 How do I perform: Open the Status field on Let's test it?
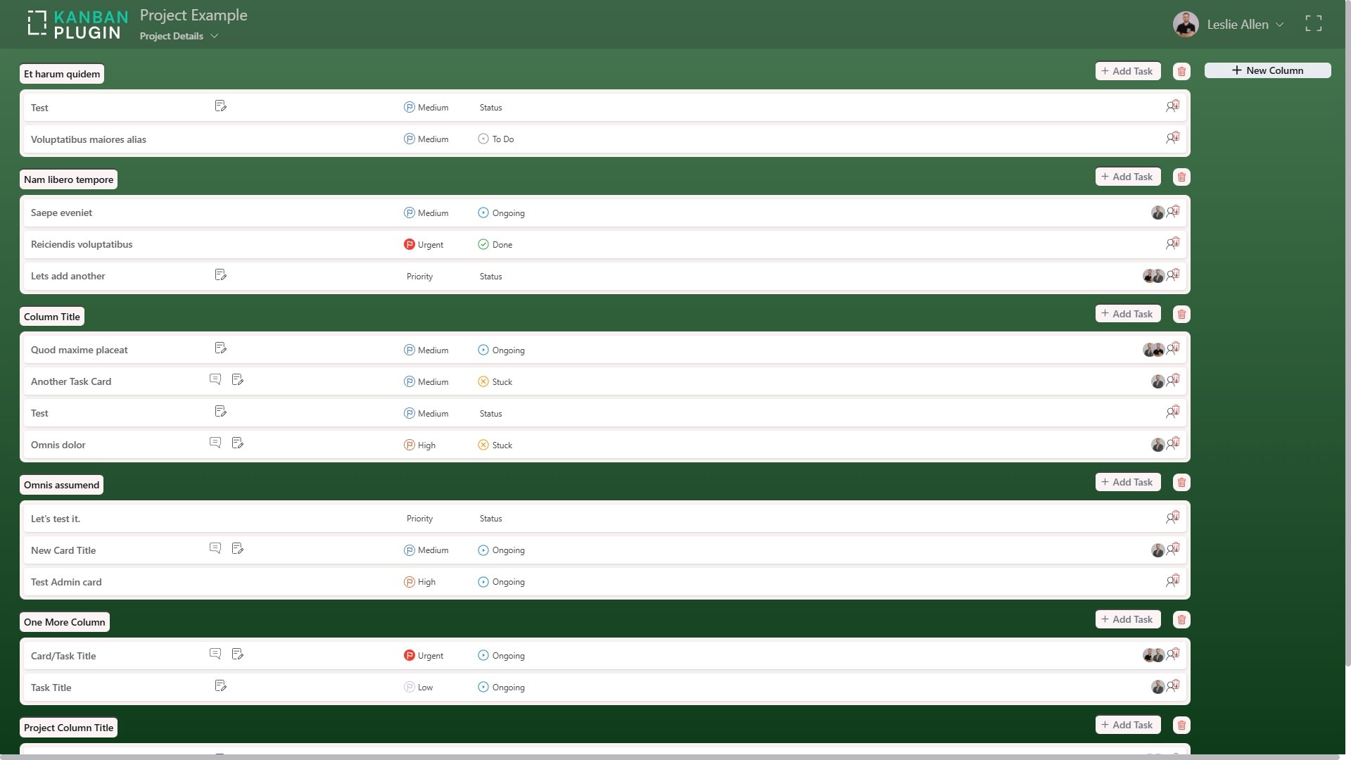[x=490, y=518]
